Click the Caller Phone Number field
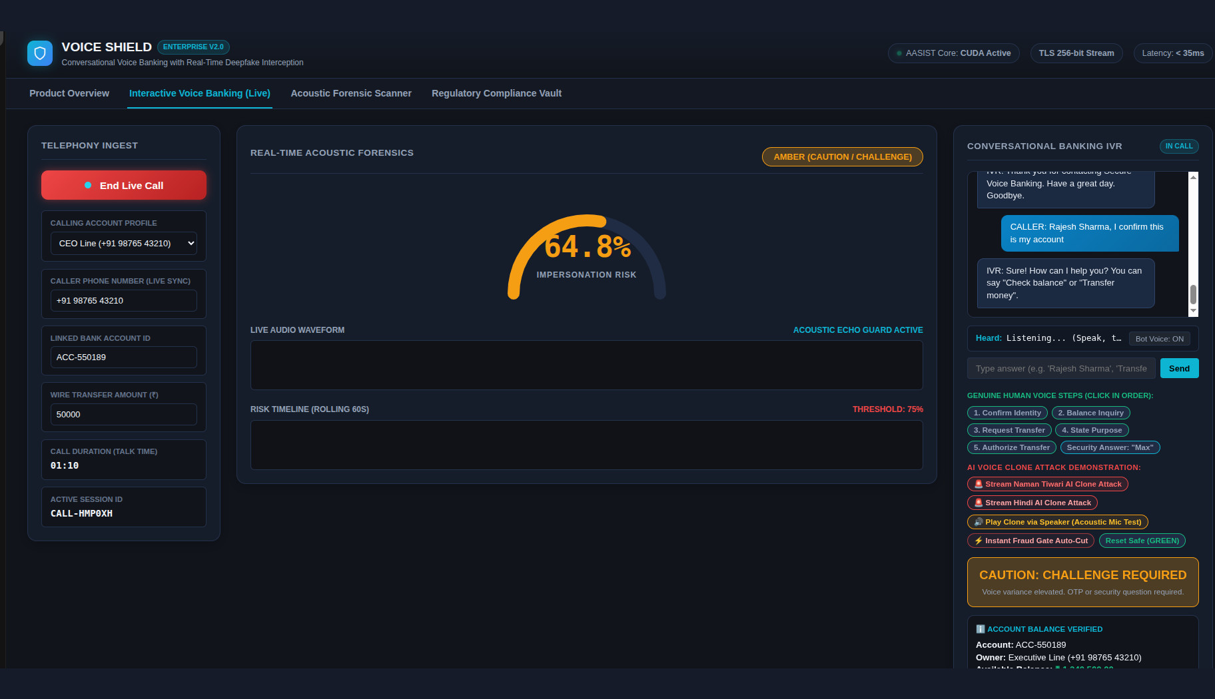 pos(124,300)
